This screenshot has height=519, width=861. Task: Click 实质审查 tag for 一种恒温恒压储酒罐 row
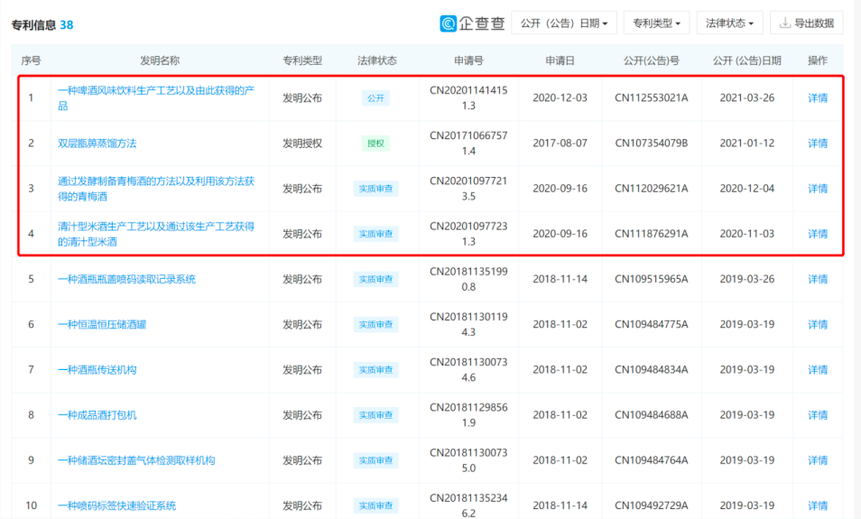(x=375, y=325)
